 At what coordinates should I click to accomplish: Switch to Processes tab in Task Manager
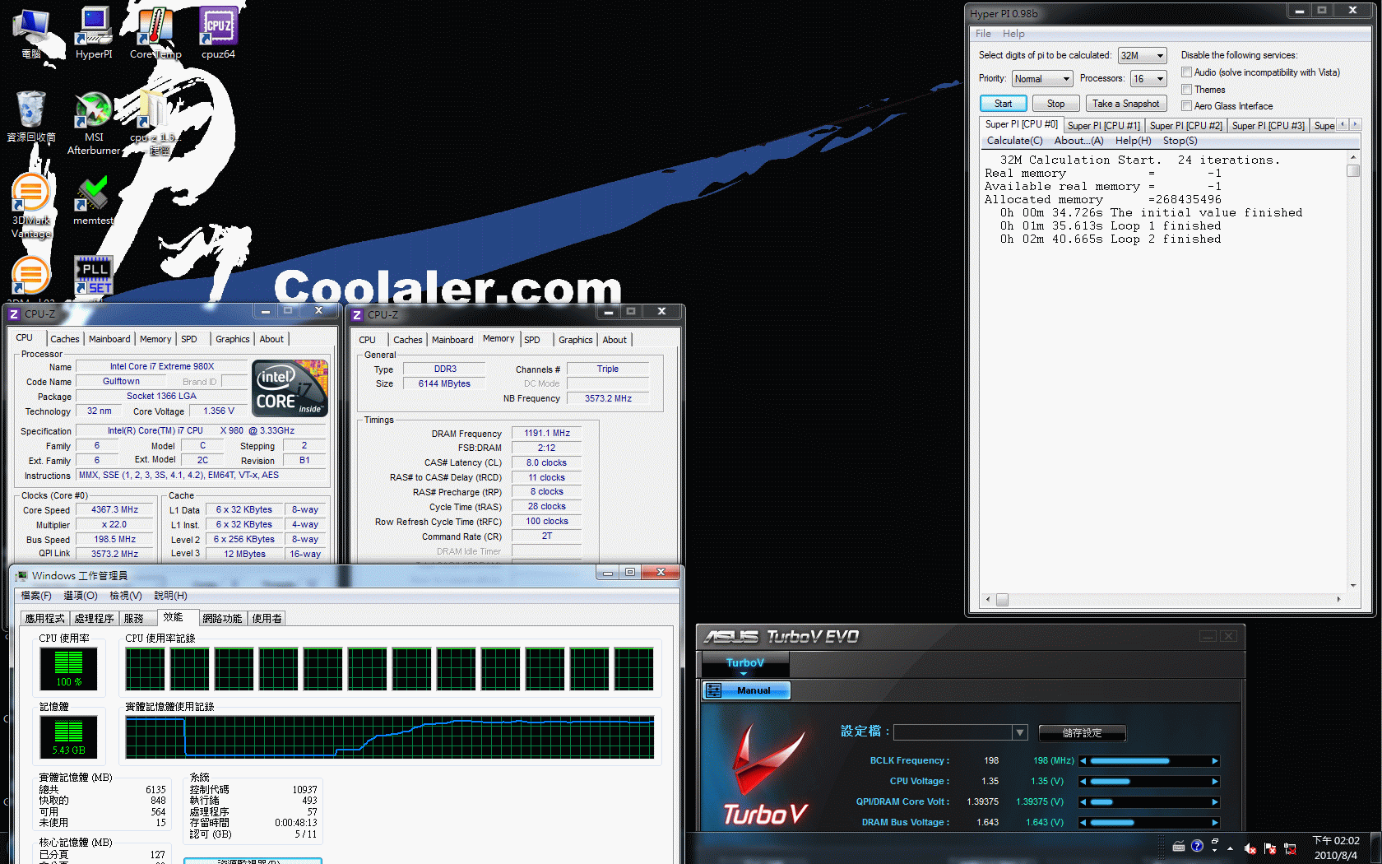pos(94,619)
